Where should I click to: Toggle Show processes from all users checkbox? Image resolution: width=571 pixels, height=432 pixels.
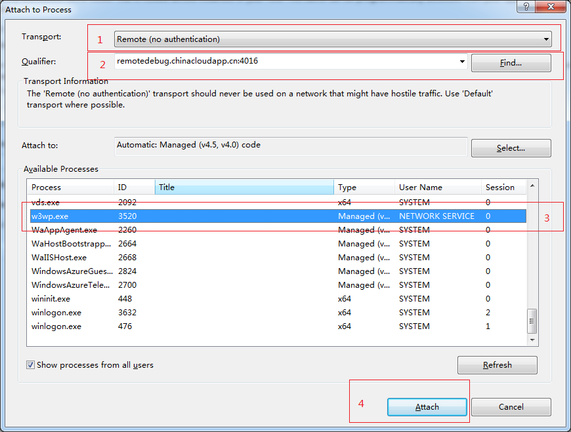point(31,364)
